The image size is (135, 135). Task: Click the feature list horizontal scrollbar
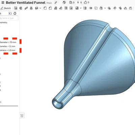click(9, 106)
